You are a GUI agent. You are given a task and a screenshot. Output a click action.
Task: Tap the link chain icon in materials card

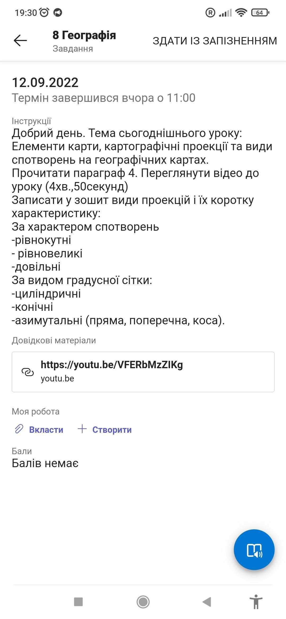[x=28, y=372]
